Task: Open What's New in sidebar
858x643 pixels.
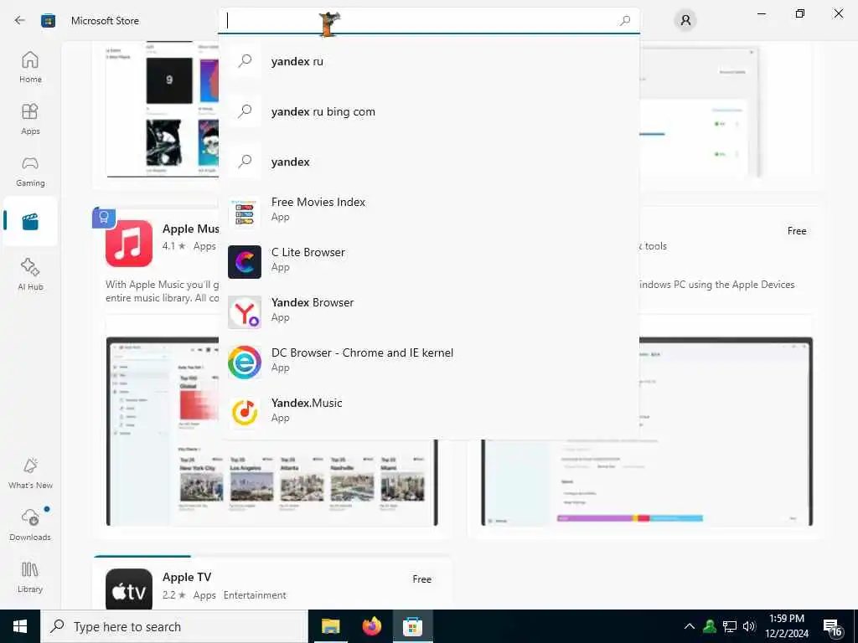Action: click(30, 473)
